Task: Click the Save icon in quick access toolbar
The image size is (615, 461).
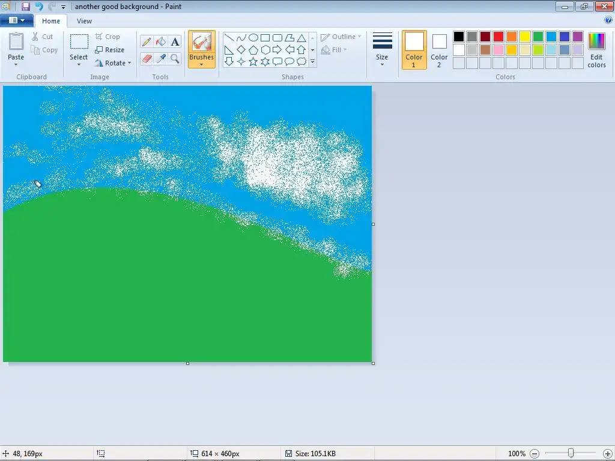Action: pos(25,6)
